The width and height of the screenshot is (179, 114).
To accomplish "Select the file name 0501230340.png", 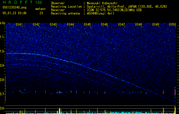I will click(15, 8).
